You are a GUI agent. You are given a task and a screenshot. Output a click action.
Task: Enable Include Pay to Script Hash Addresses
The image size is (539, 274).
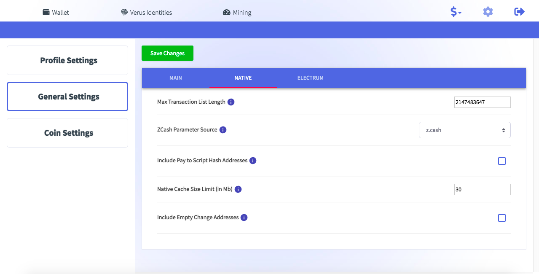(x=502, y=161)
